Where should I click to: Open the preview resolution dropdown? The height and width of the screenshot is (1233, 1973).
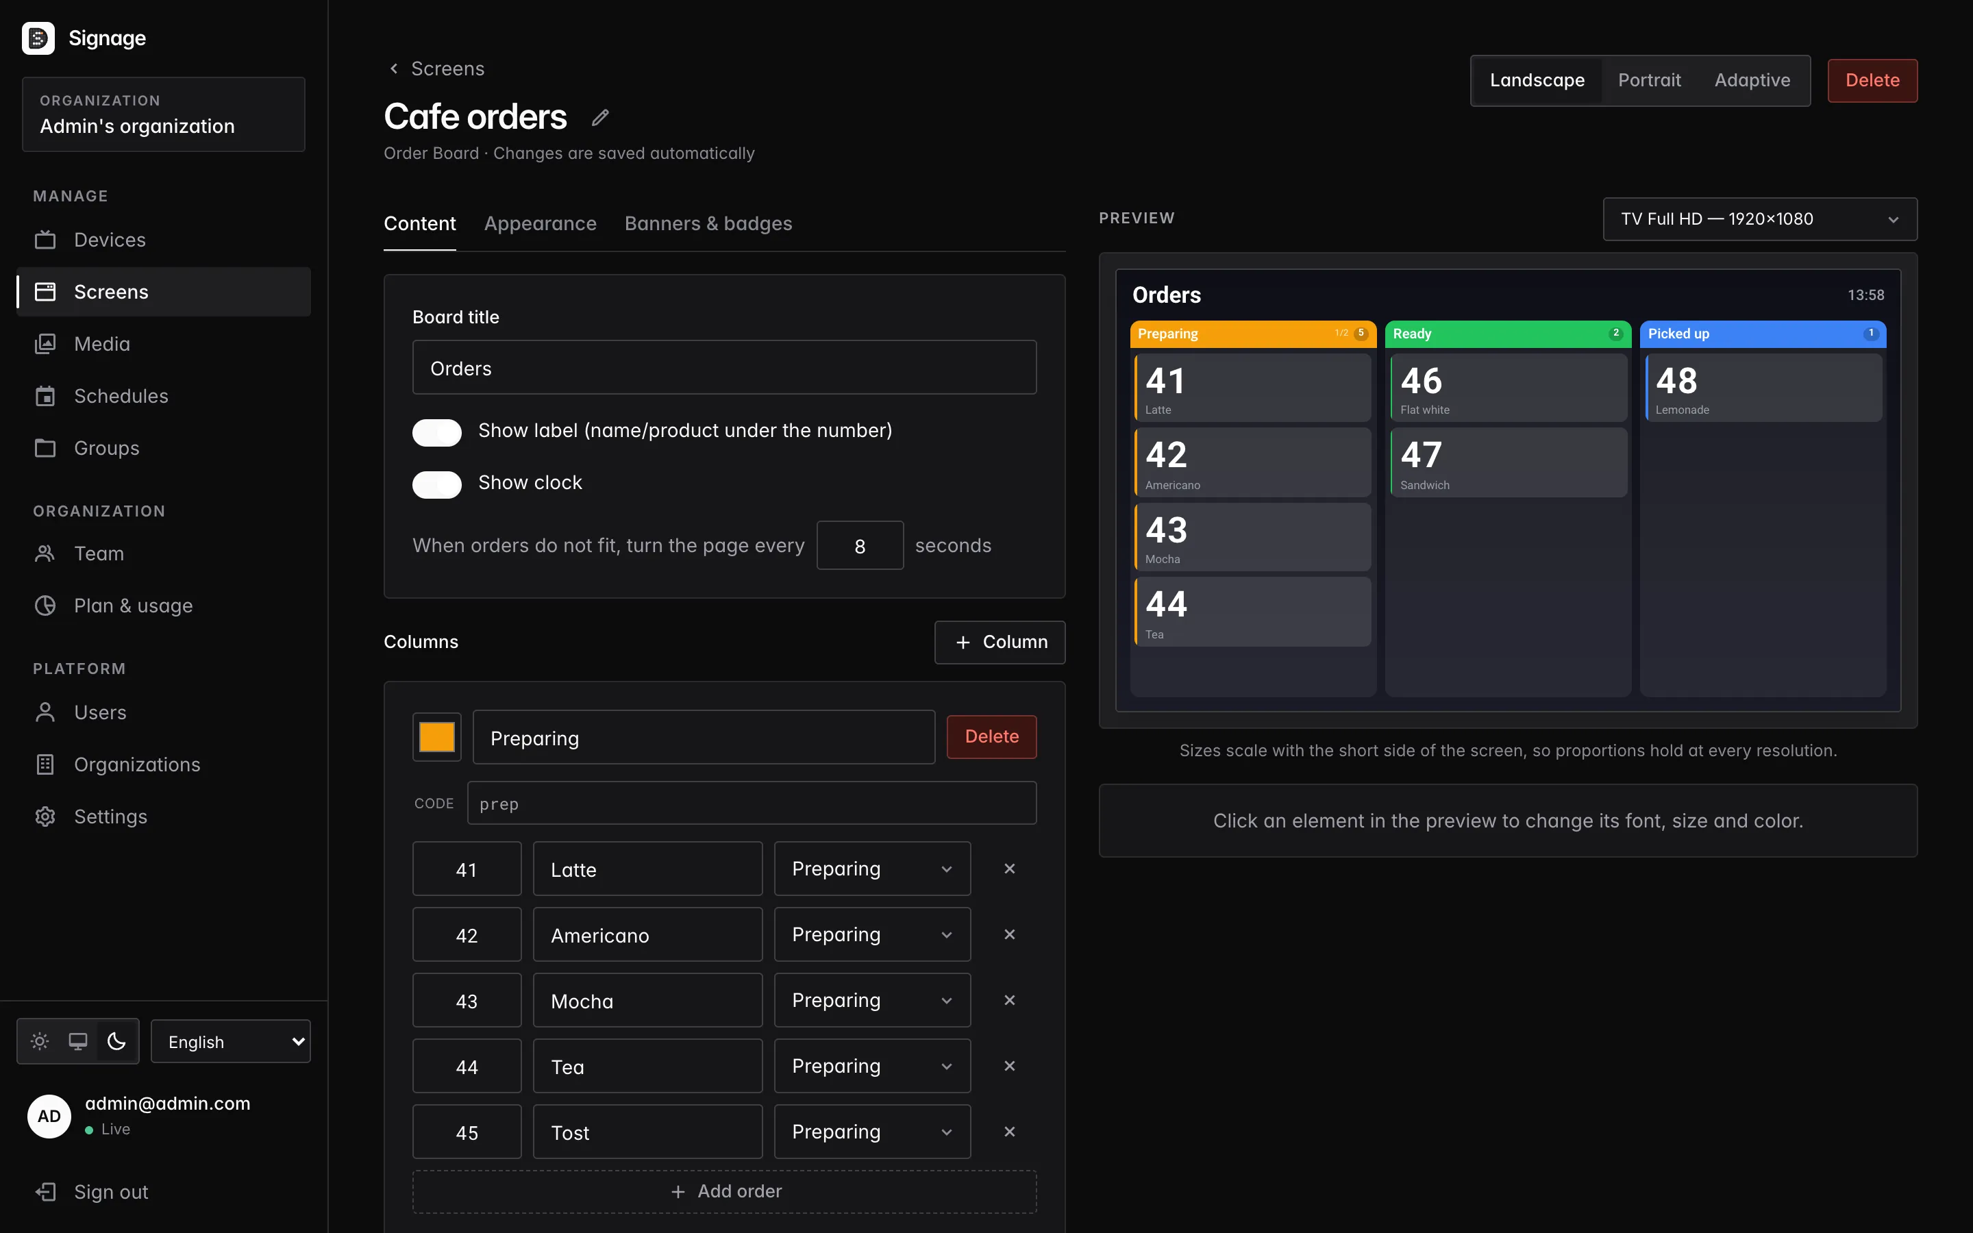[x=1759, y=219]
